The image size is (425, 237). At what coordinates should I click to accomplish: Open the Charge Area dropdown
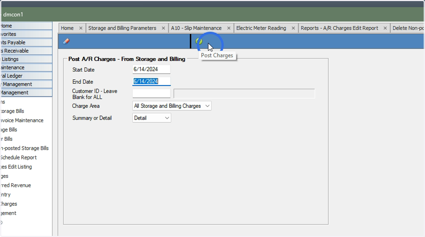(x=172, y=106)
